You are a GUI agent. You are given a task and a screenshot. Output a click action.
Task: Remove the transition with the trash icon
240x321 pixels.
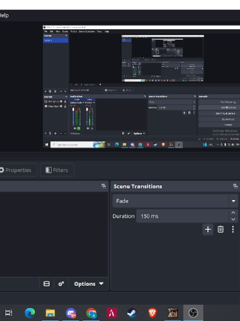(x=220, y=229)
